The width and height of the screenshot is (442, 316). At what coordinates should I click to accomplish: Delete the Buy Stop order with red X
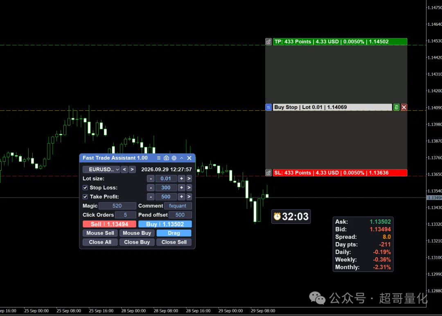coord(404,107)
